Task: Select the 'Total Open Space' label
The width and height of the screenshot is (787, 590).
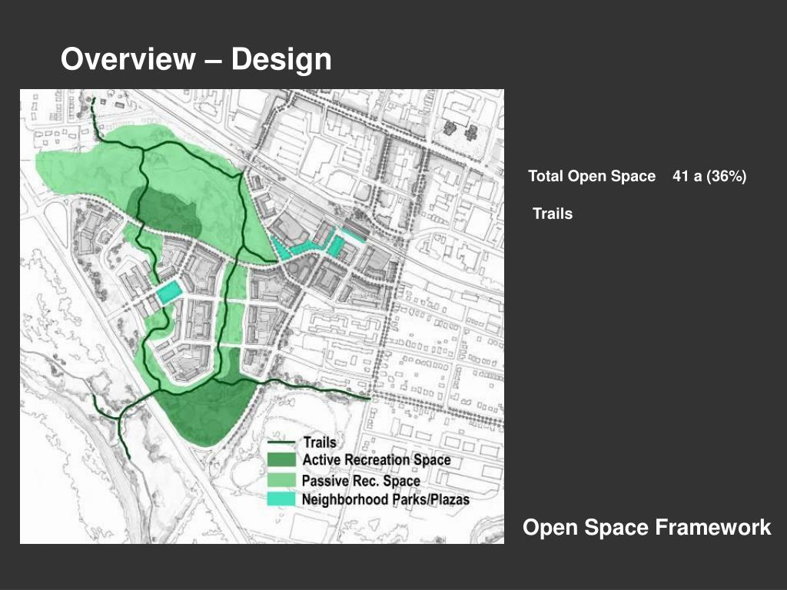Action: coord(592,176)
